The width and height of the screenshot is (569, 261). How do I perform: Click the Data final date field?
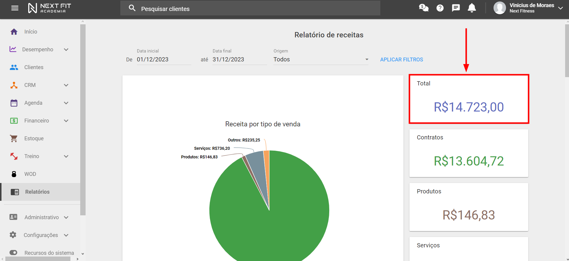(240, 59)
